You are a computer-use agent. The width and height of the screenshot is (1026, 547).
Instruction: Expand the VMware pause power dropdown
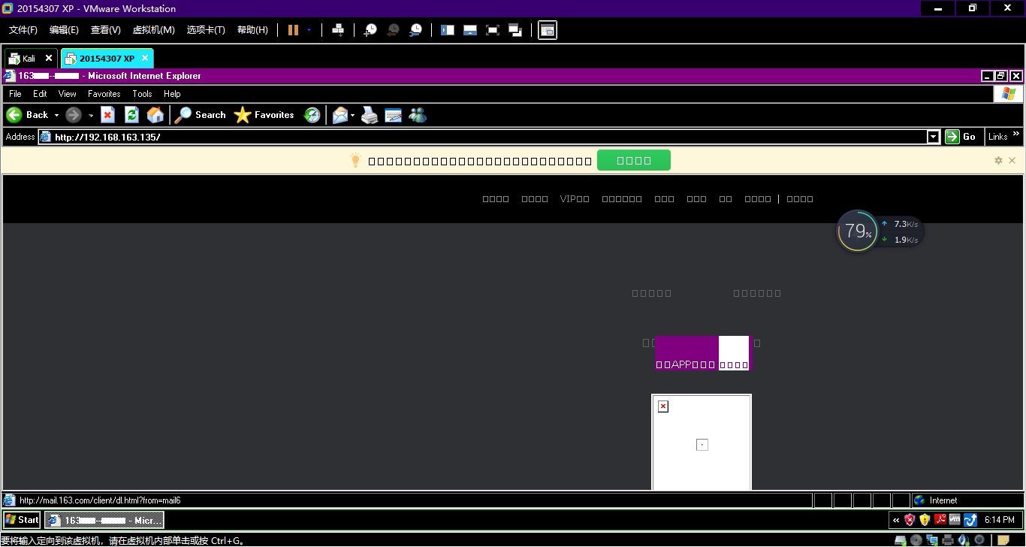coord(309,30)
